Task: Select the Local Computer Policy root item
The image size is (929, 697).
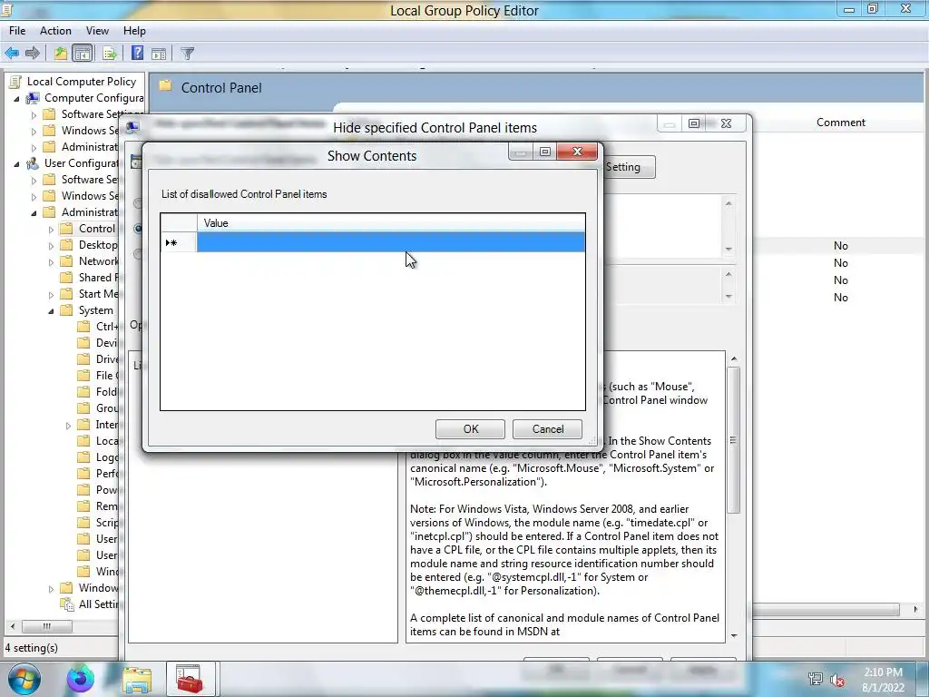Action: (x=81, y=82)
